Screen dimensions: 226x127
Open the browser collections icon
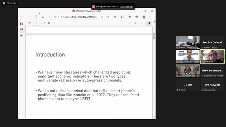137,17
